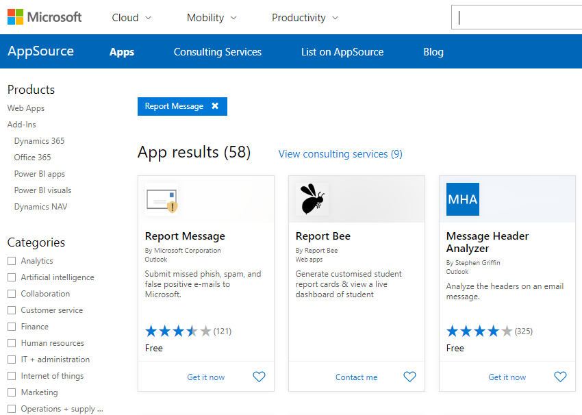Filter by Dynamics NAV product
Viewport: 582px width, 415px height.
[x=41, y=207]
